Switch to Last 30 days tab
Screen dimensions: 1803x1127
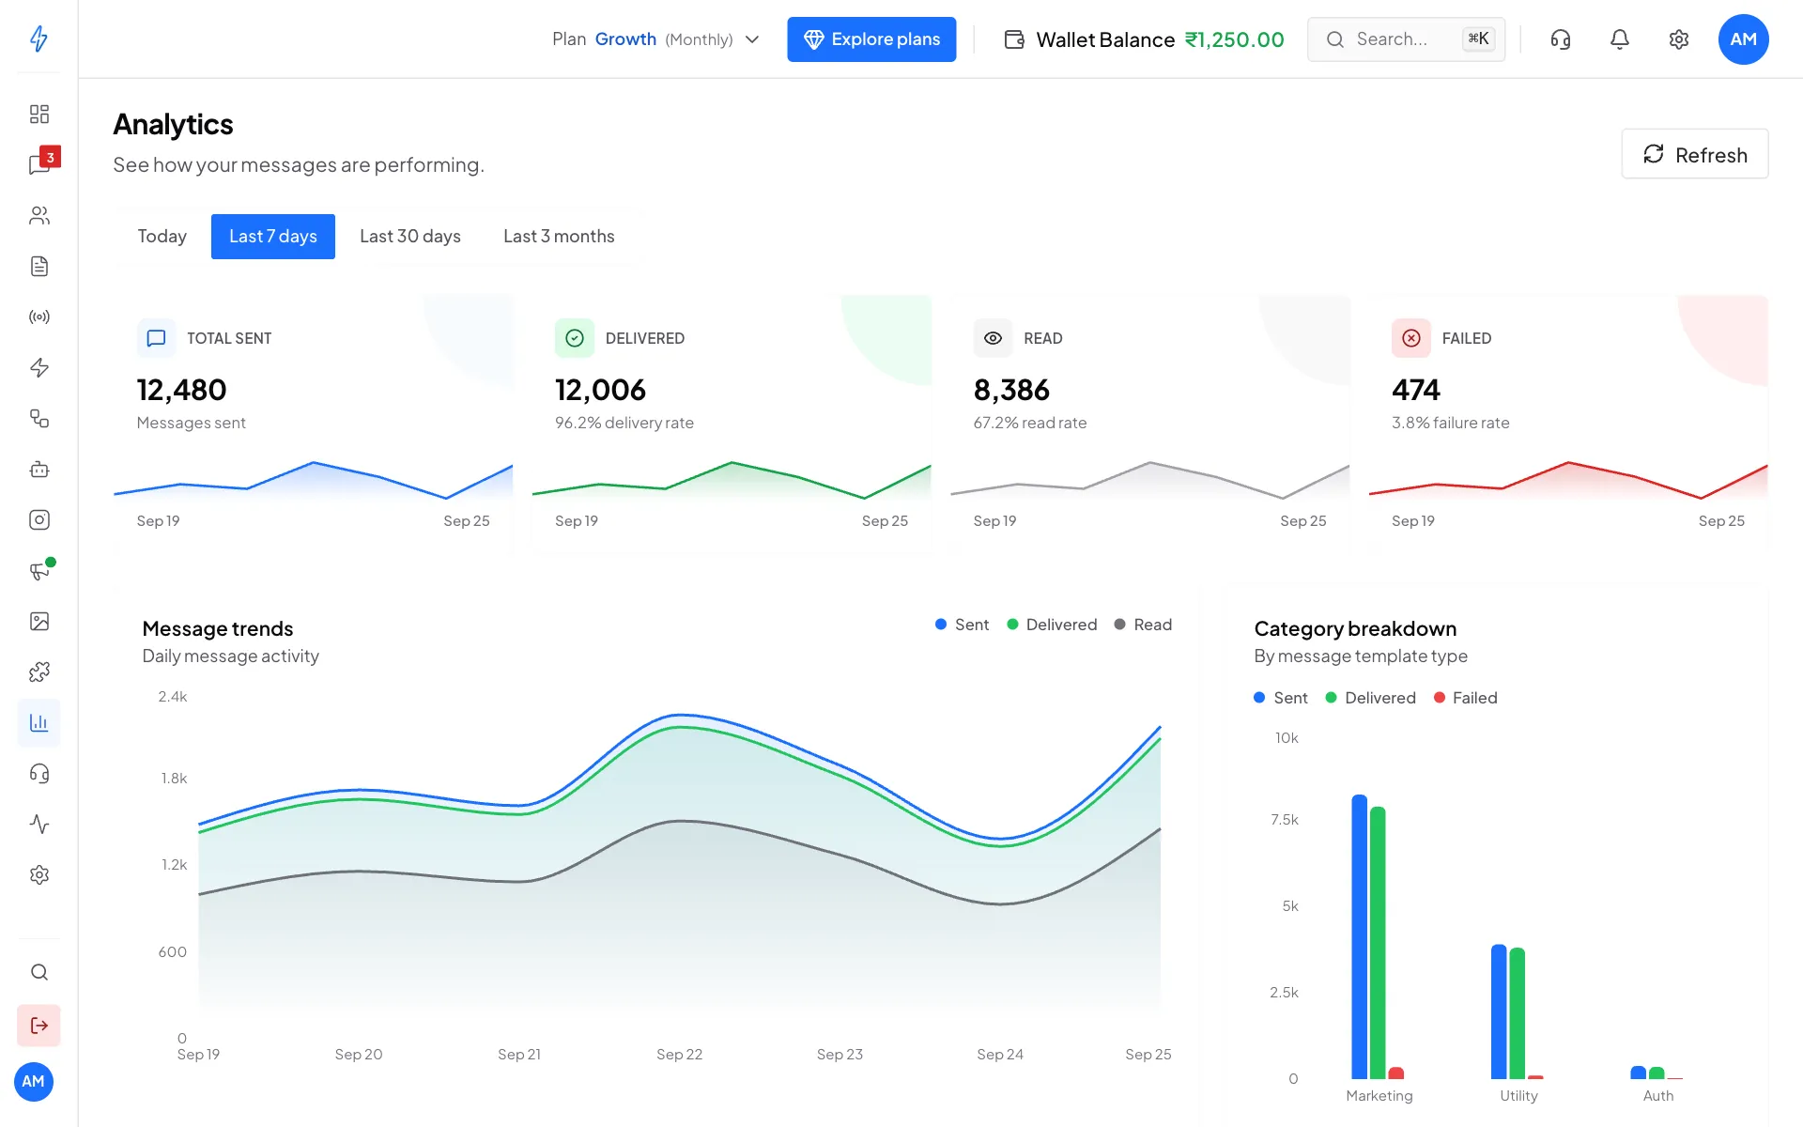click(410, 237)
